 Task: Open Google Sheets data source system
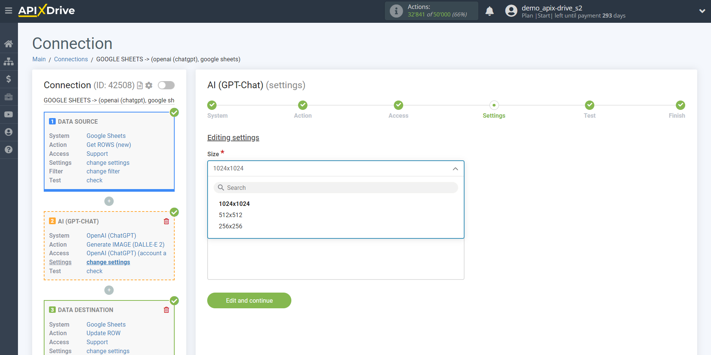[x=106, y=136]
